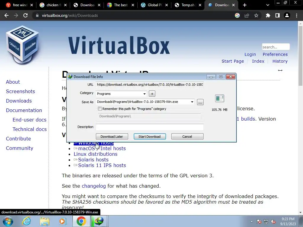Open the changelog link
303x227 pixels.
click(x=94, y=186)
